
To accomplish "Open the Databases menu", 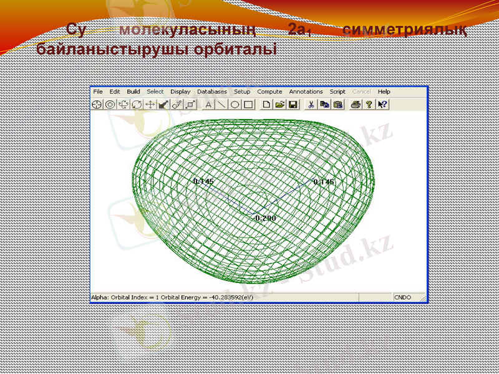I will [x=213, y=91].
